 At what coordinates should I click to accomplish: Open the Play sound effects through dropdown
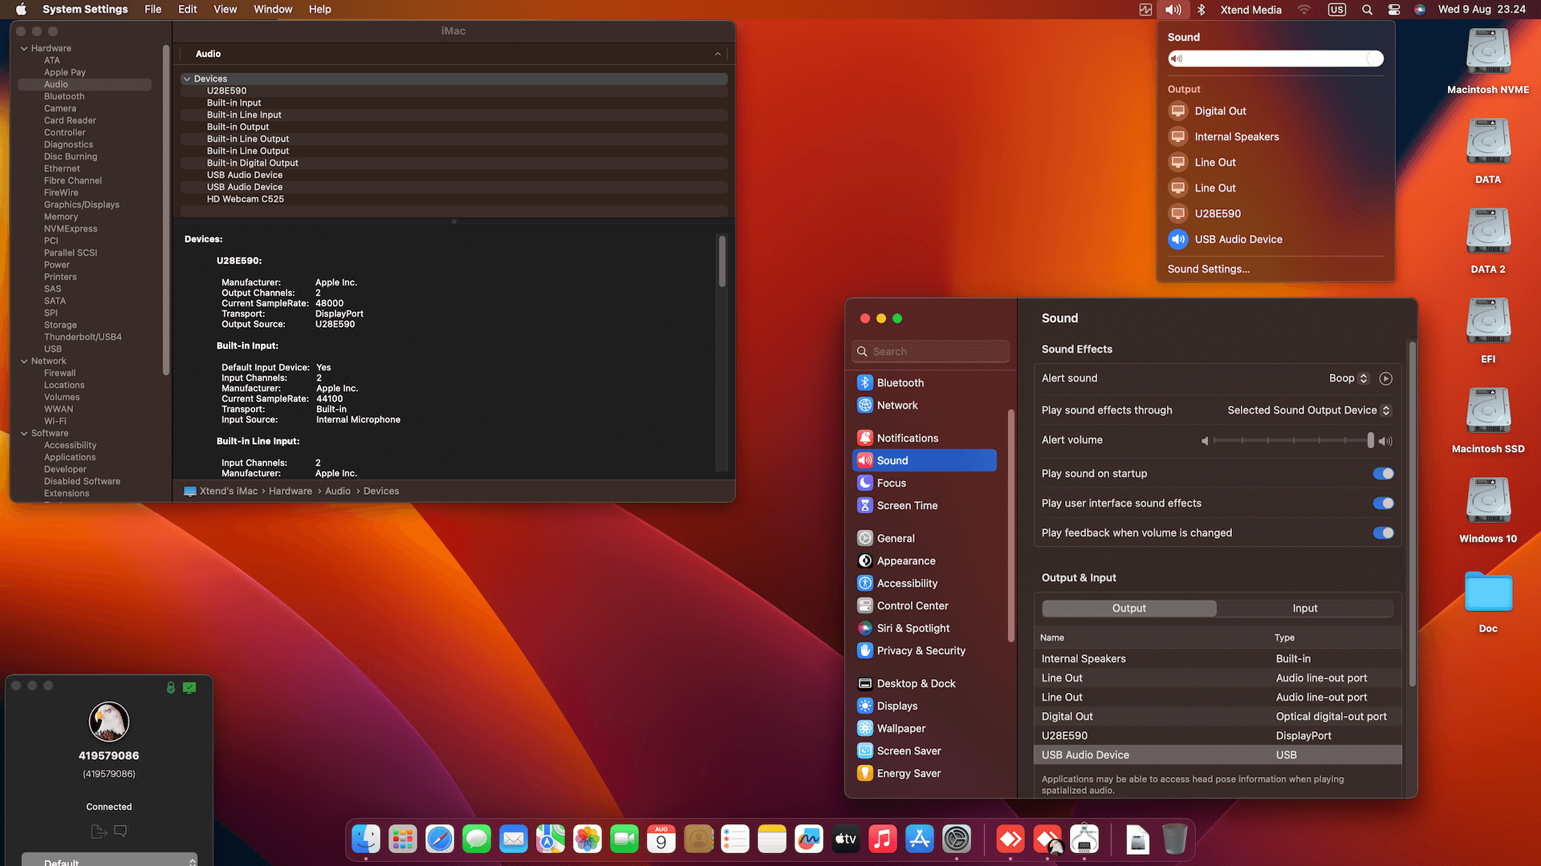(x=1309, y=411)
